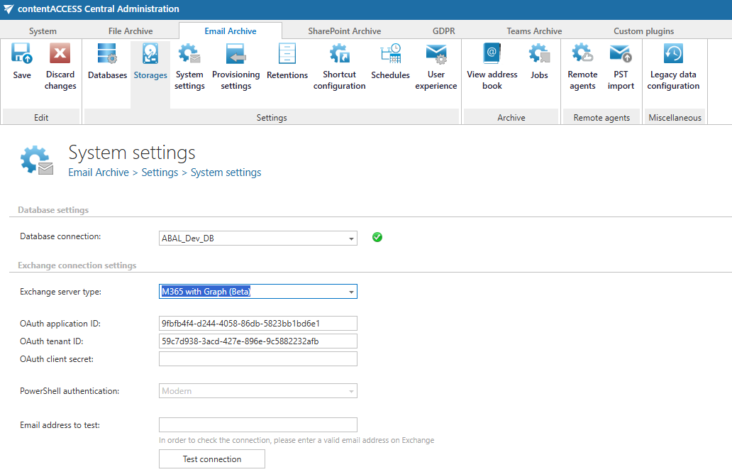Click the contentACCESS logo in title bar
Screen dimensions: 732x472
[9, 9]
